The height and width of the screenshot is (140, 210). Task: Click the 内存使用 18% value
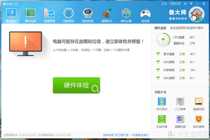pyautogui.click(x=193, y=70)
